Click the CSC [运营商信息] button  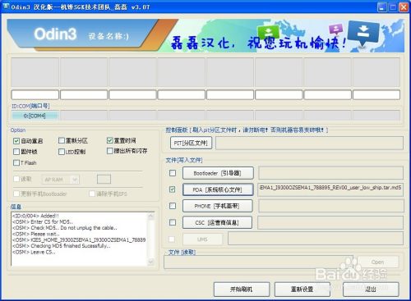coord(217,222)
